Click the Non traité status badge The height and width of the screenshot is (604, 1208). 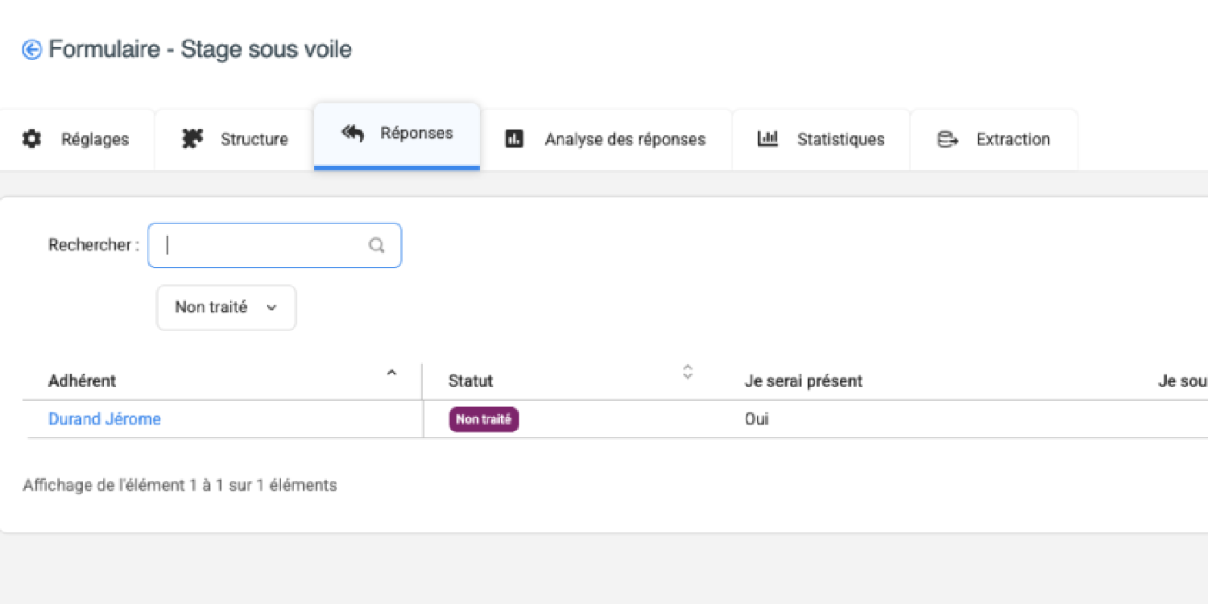tap(483, 419)
